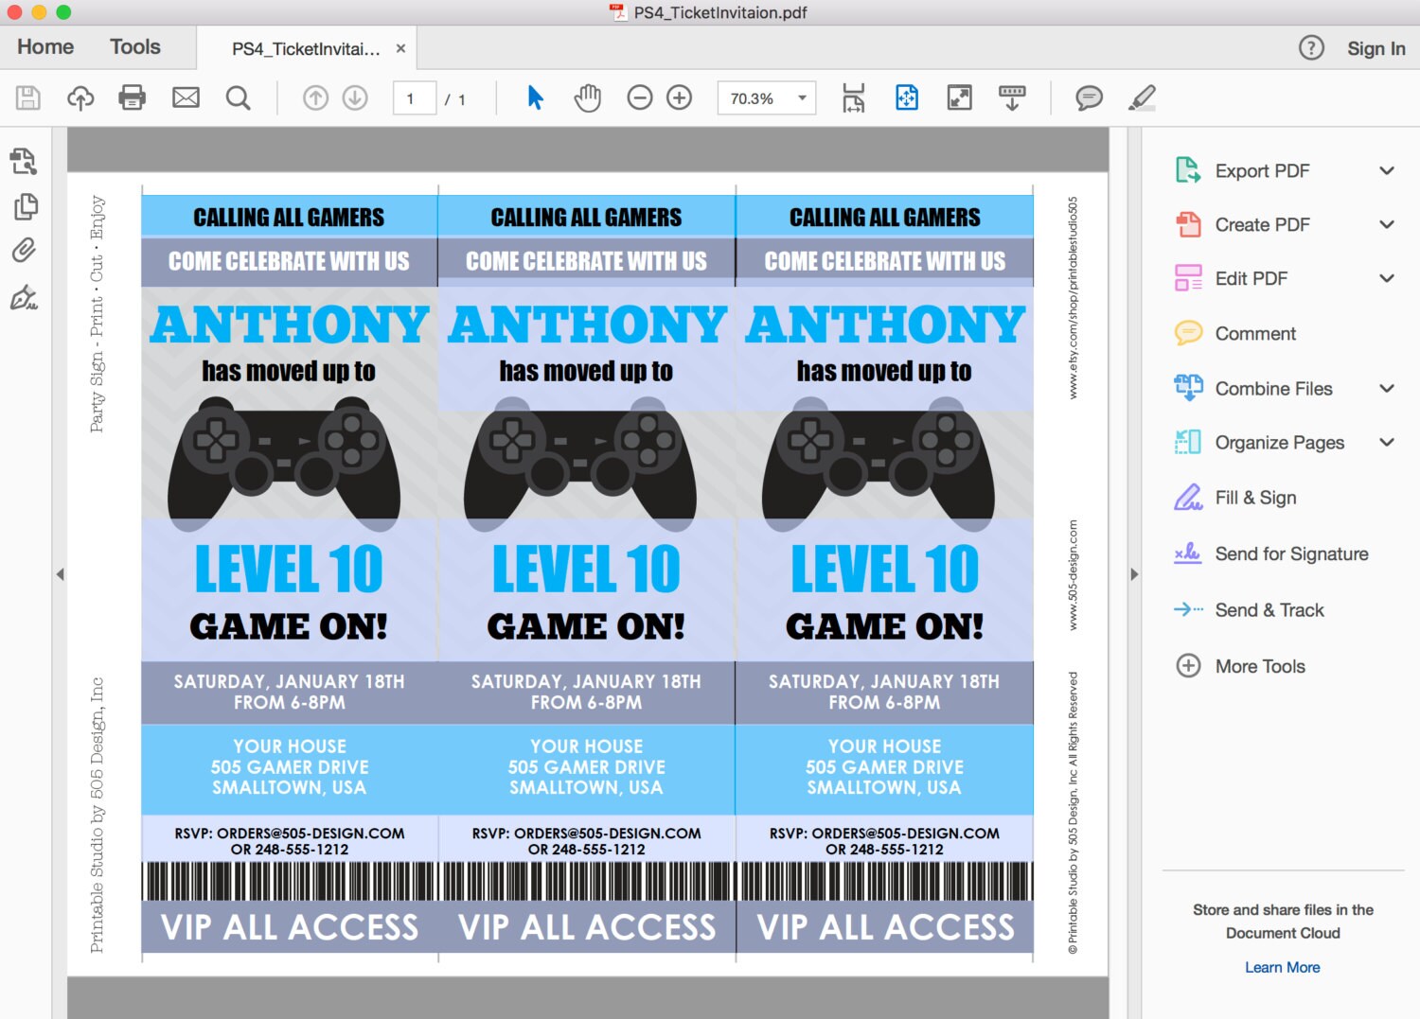Screen dimensions: 1420x1019
Task: Switch to the Tools tab
Action: pyautogui.click(x=134, y=46)
